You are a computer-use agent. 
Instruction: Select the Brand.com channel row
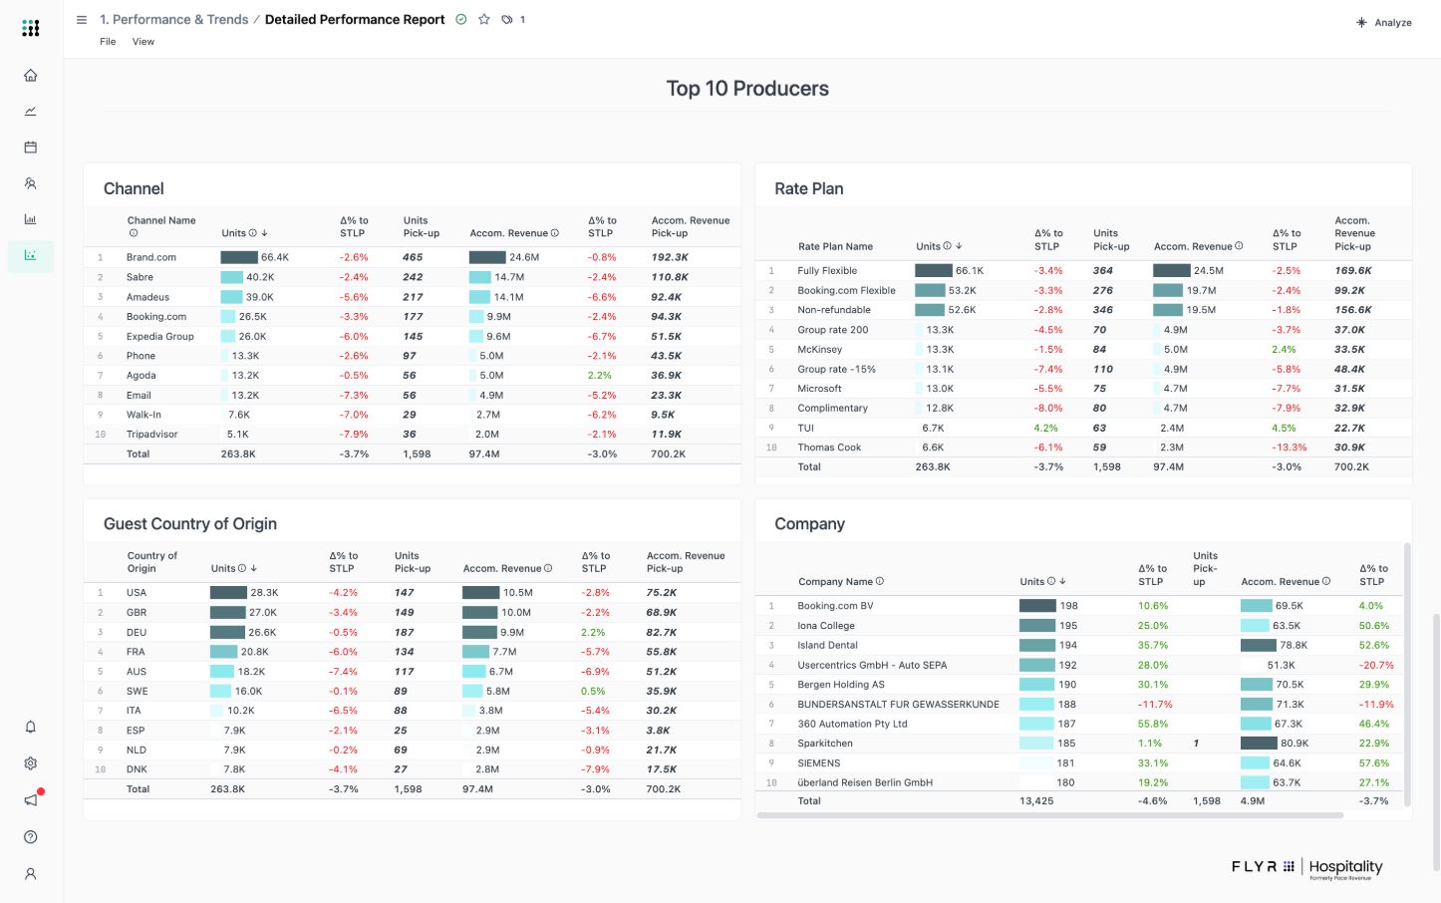tap(412, 257)
